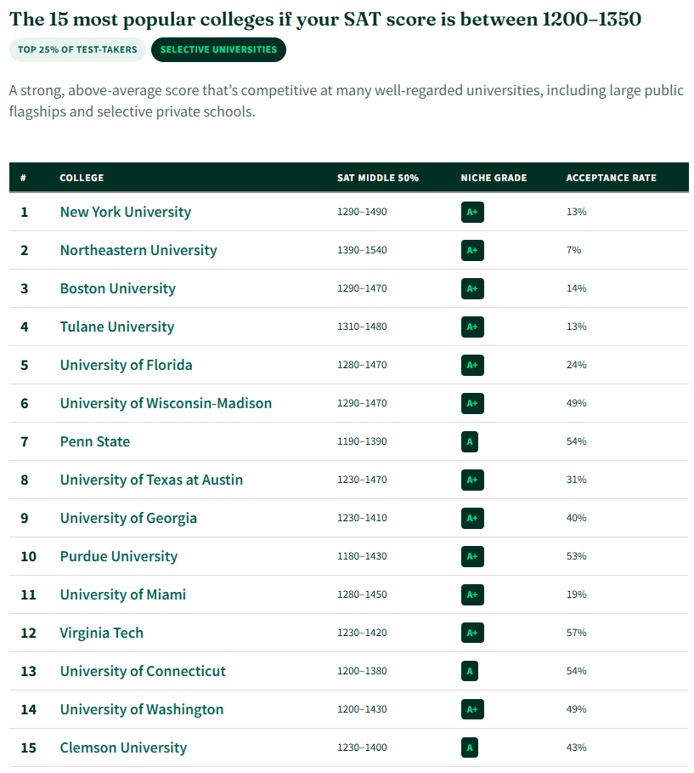Open the Northeastern University link

[138, 250]
